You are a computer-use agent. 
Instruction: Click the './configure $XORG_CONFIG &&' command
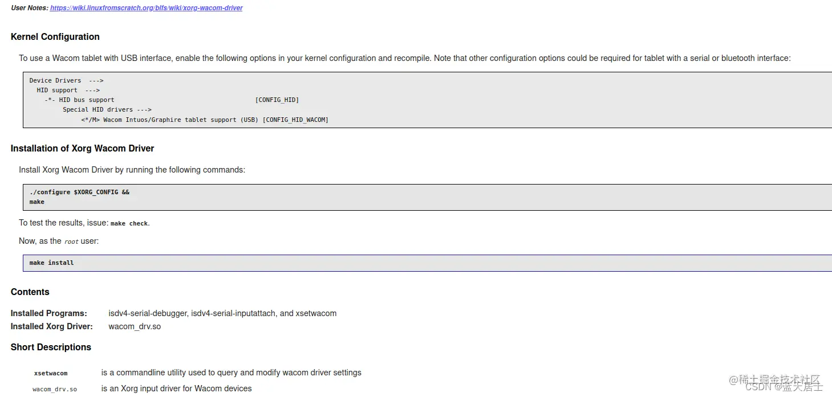coord(79,192)
